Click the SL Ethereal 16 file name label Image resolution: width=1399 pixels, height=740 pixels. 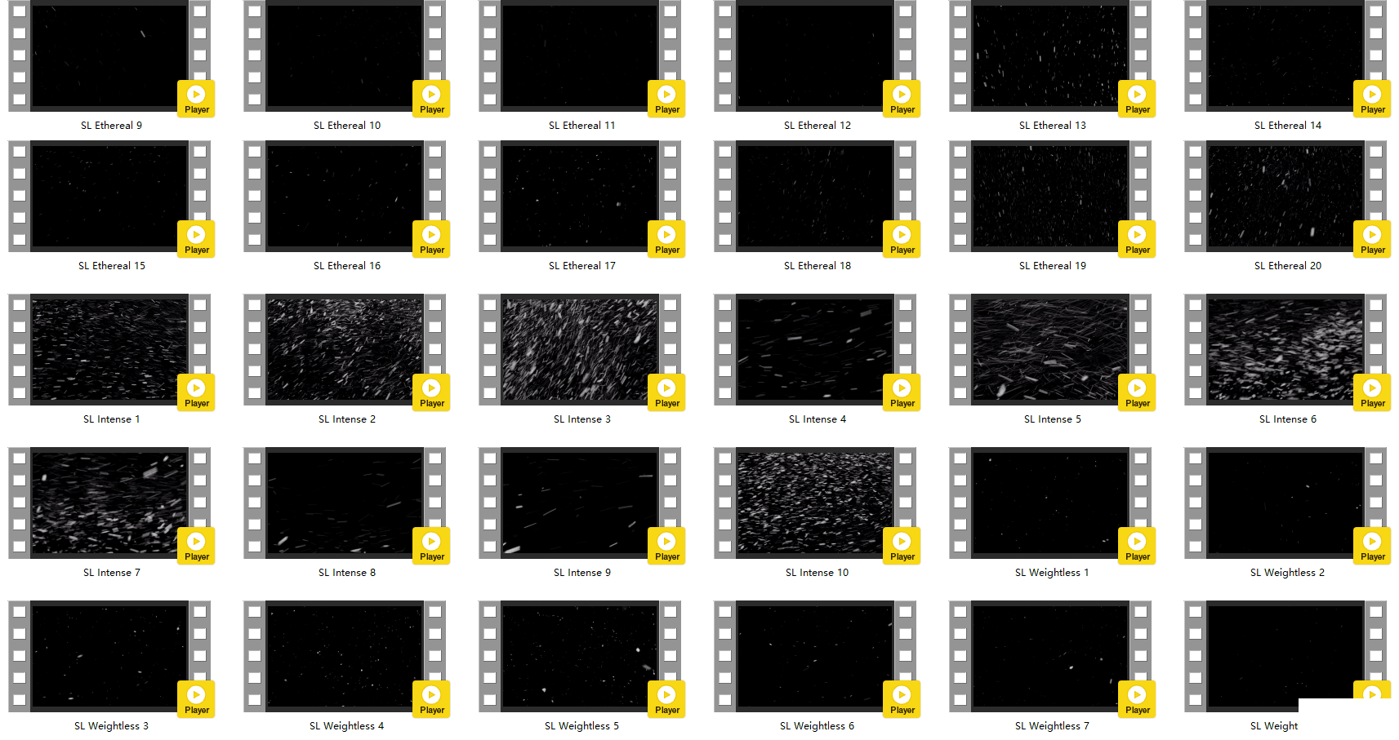(x=347, y=266)
